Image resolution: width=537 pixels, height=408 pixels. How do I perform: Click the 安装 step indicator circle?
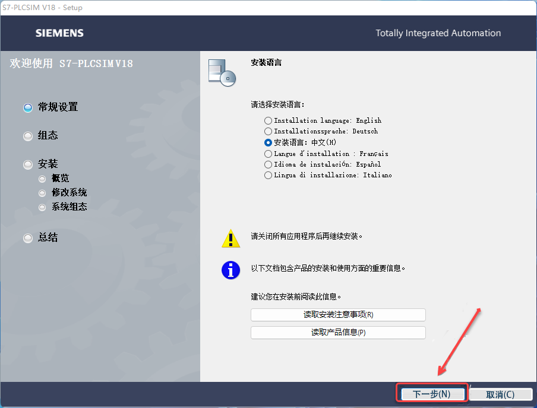[27, 164]
